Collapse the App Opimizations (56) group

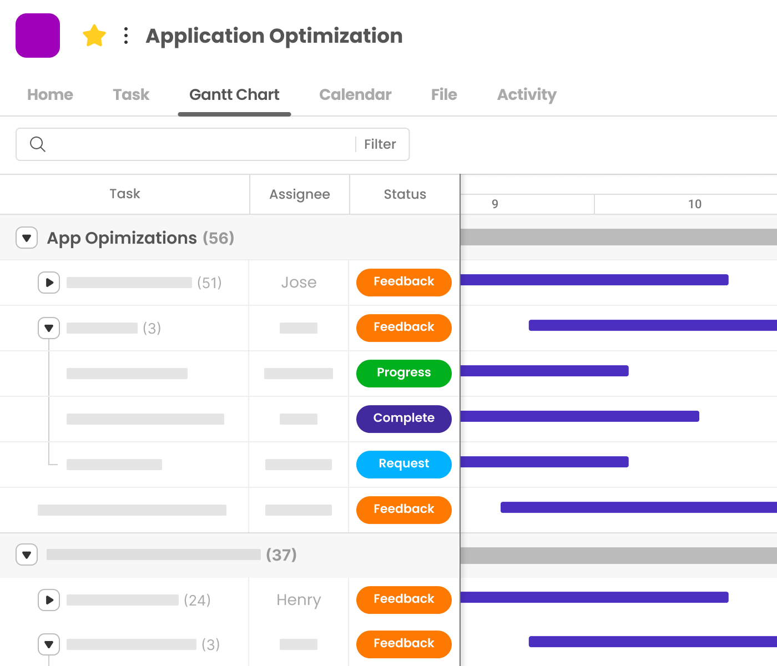click(x=27, y=238)
